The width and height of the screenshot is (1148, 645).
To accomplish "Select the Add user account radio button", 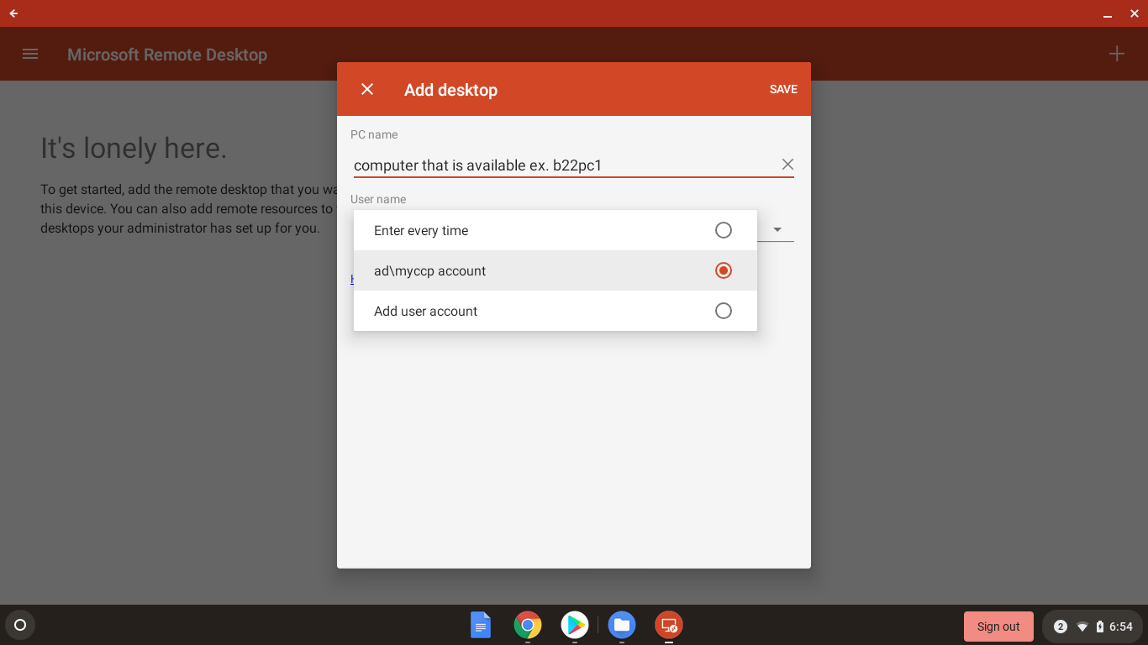I will coord(724,311).
